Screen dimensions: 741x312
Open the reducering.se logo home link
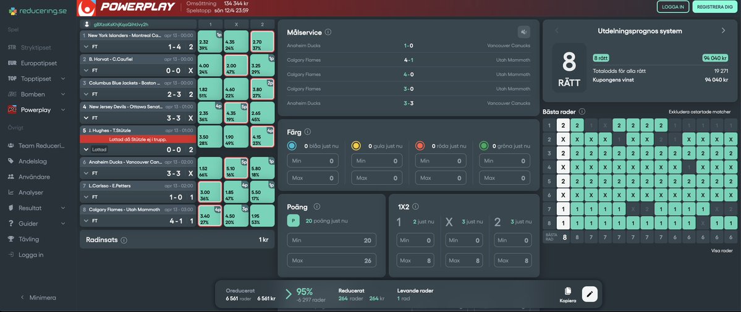[x=38, y=11]
